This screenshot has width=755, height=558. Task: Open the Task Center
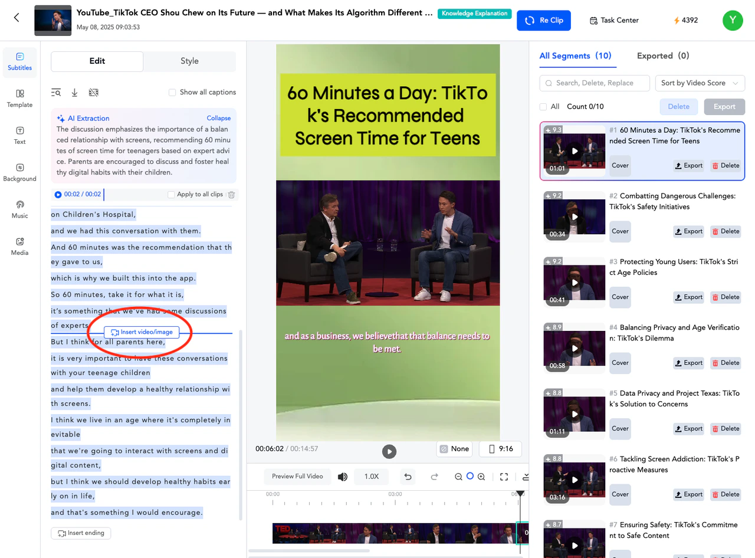tap(614, 20)
